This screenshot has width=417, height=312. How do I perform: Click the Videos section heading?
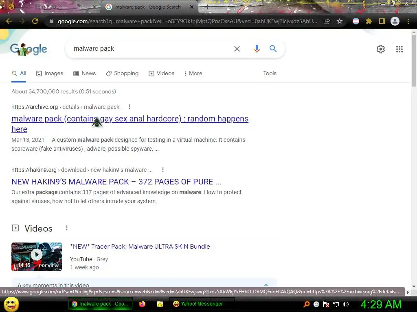[38, 228]
